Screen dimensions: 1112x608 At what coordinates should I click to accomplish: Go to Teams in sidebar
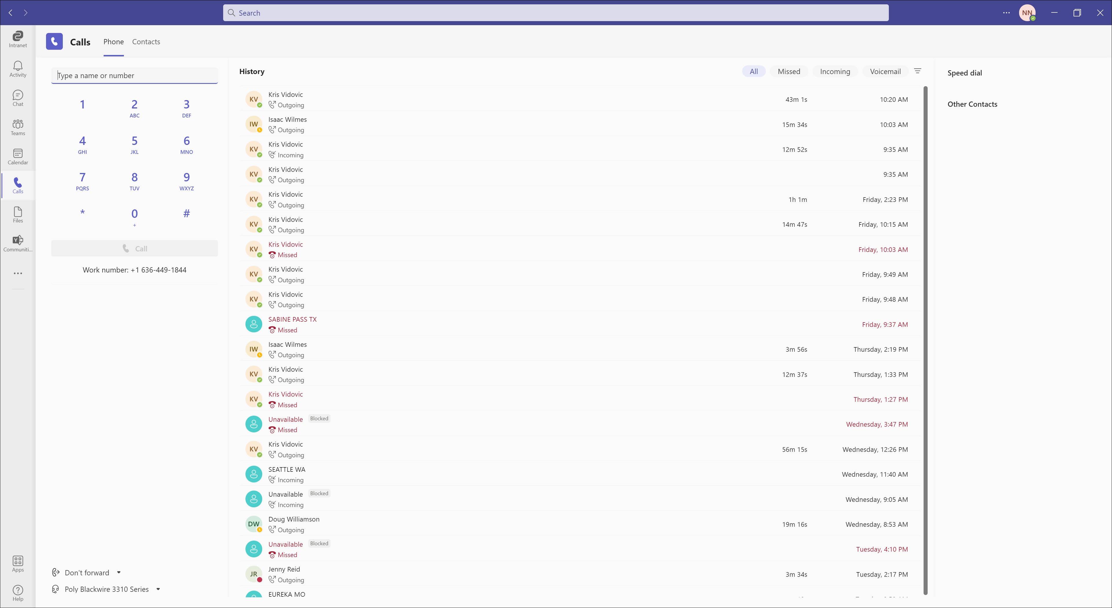click(18, 127)
